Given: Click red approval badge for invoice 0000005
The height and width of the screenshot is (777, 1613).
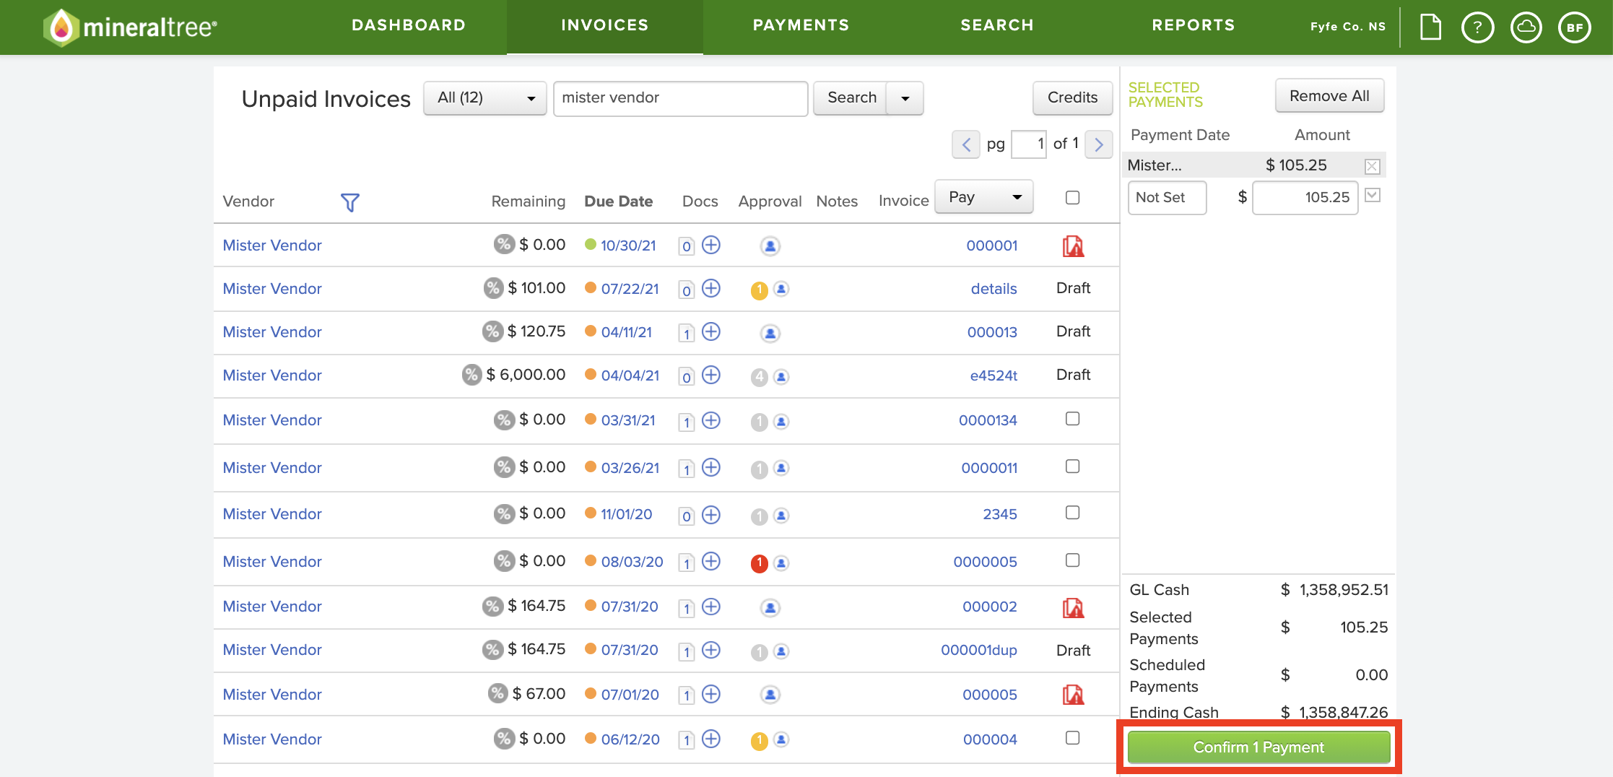Looking at the screenshot, I should (759, 563).
